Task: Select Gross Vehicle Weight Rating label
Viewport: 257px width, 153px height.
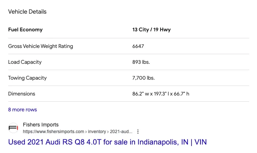Action: coord(40,46)
